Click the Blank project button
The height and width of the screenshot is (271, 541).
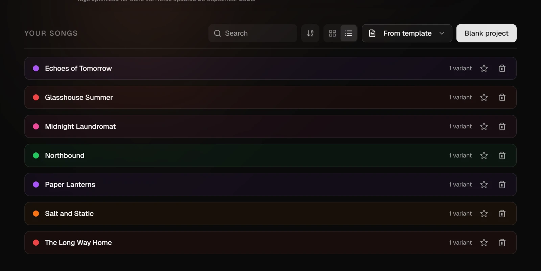coord(486,33)
